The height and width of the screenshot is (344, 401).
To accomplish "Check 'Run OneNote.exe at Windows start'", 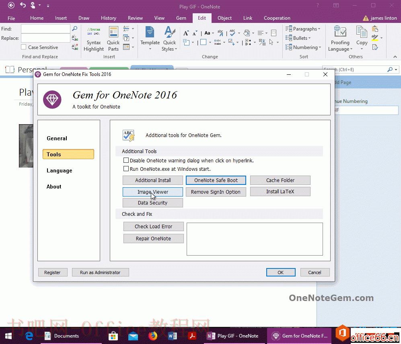I will click(x=126, y=169).
